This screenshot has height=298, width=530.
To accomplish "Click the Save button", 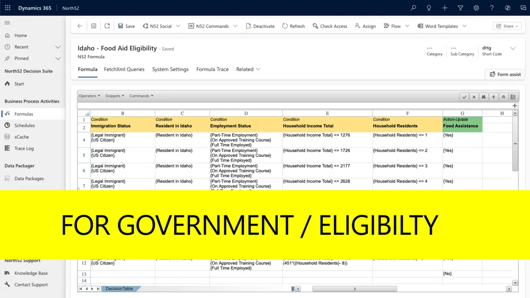I will click(126, 26).
